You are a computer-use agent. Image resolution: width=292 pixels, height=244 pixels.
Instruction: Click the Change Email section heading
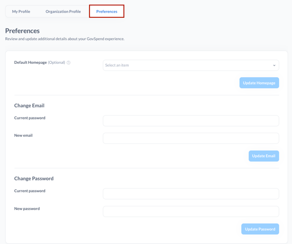29,105
